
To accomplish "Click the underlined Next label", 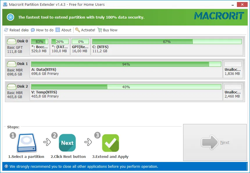I will click(225, 143).
